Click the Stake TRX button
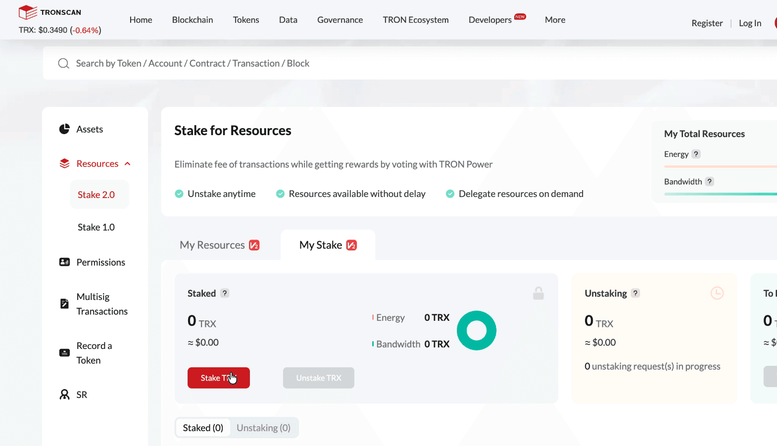Screen dimensions: 777x446 tap(219, 378)
